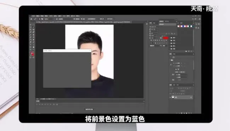Open the search magnifier at top right

coord(193,19)
